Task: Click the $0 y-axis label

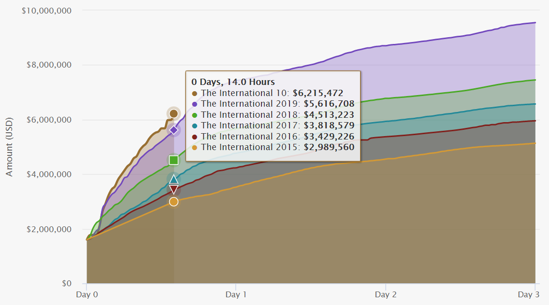Action: [x=67, y=283]
